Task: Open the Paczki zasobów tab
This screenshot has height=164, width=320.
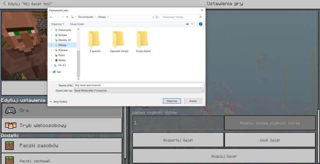Action: pyautogui.click(x=62, y=145)
